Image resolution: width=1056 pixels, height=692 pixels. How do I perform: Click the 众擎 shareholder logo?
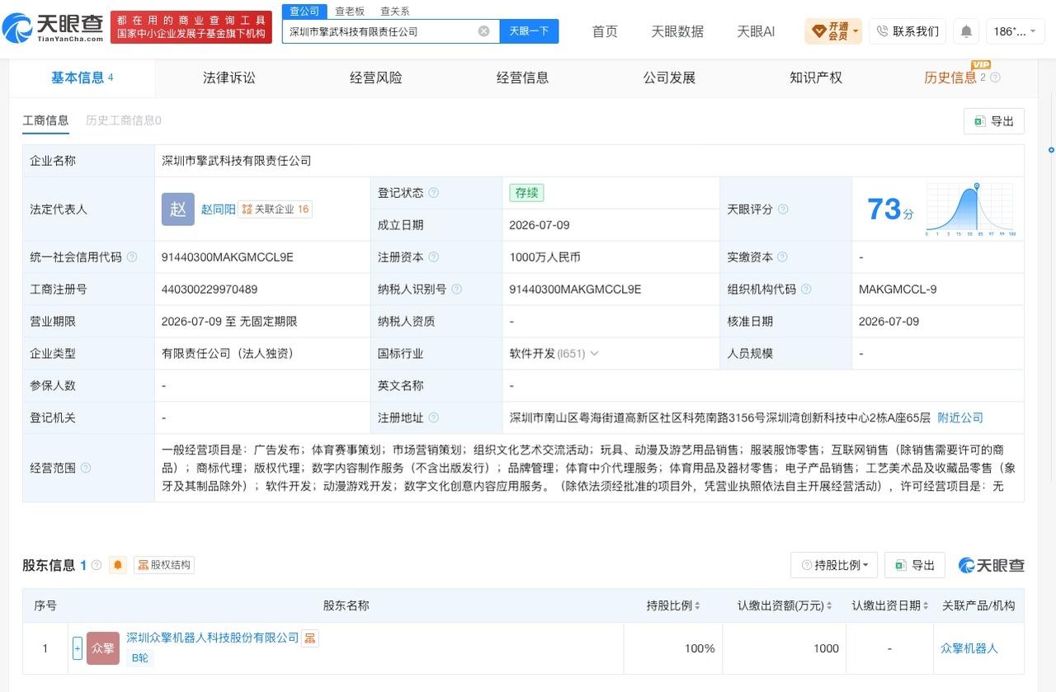[103, 648]
